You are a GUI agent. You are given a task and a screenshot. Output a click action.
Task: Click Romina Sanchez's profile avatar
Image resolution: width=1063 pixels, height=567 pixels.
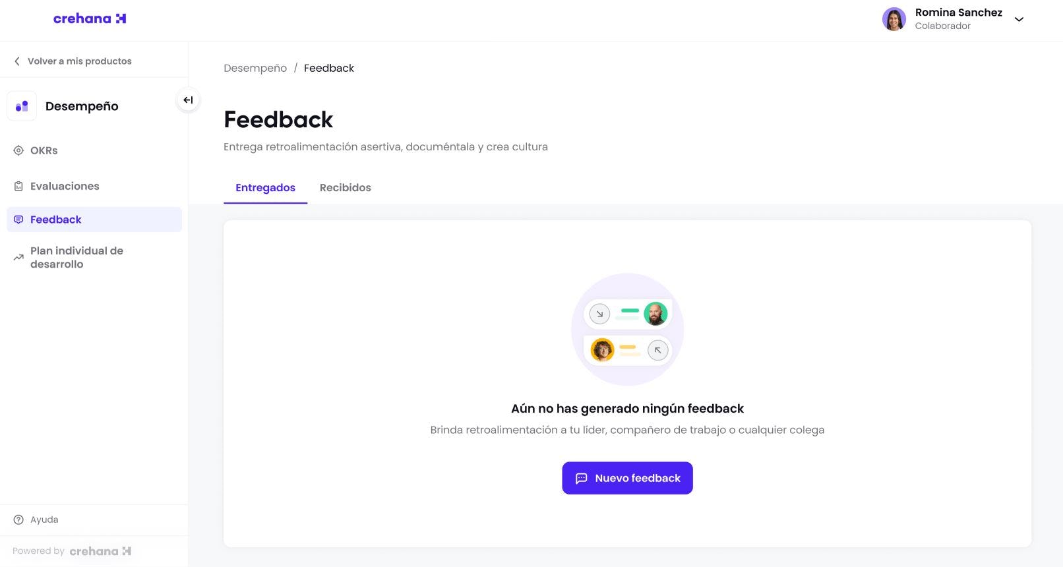pos(894,19)
